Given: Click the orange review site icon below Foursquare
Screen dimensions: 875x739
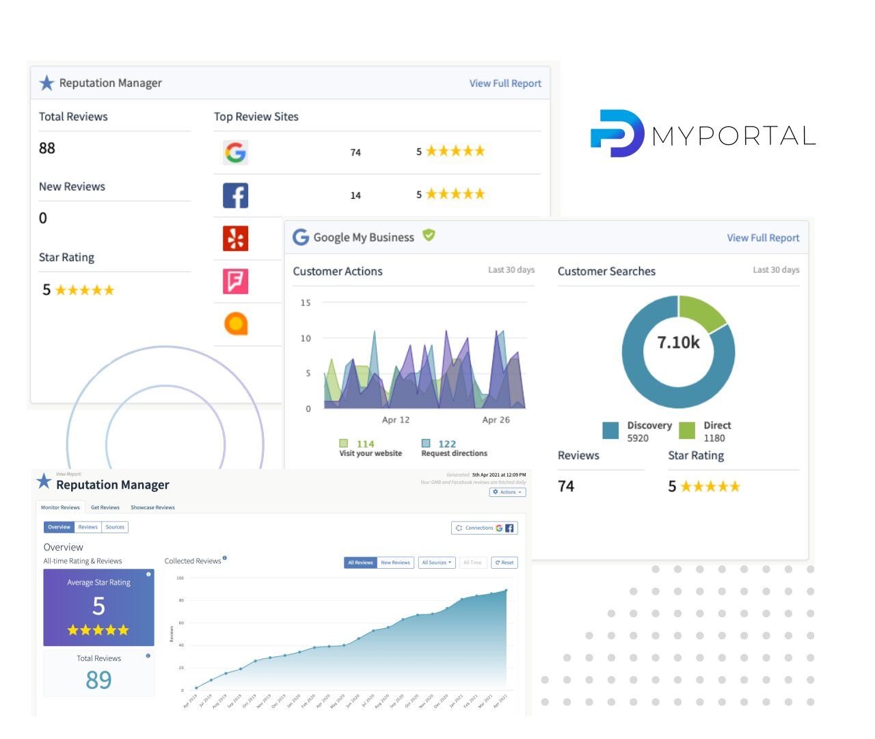Looking at the screenshot, I should 235,323.
